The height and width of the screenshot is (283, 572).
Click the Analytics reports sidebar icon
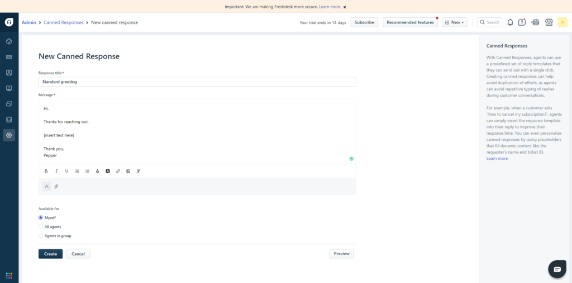tap(9, 119)
